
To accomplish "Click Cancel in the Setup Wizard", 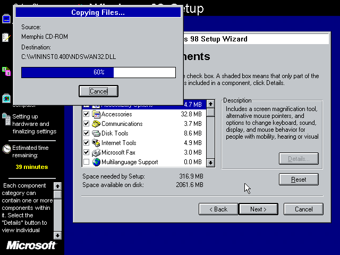I will pos(303,209).
